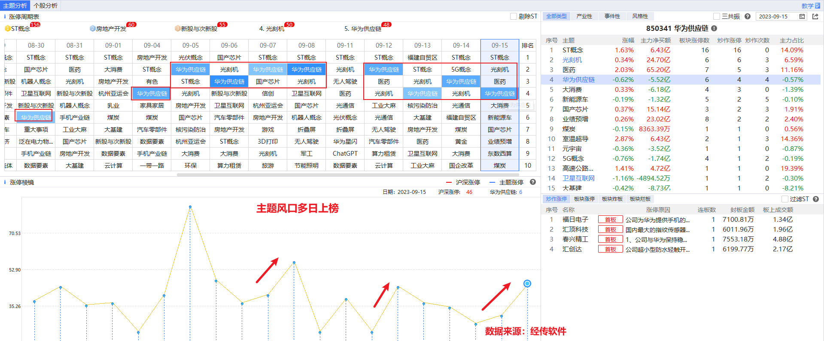Open 板块涨停 tab
This screenshot has width=824, height=341.
(x=584, y=199)
